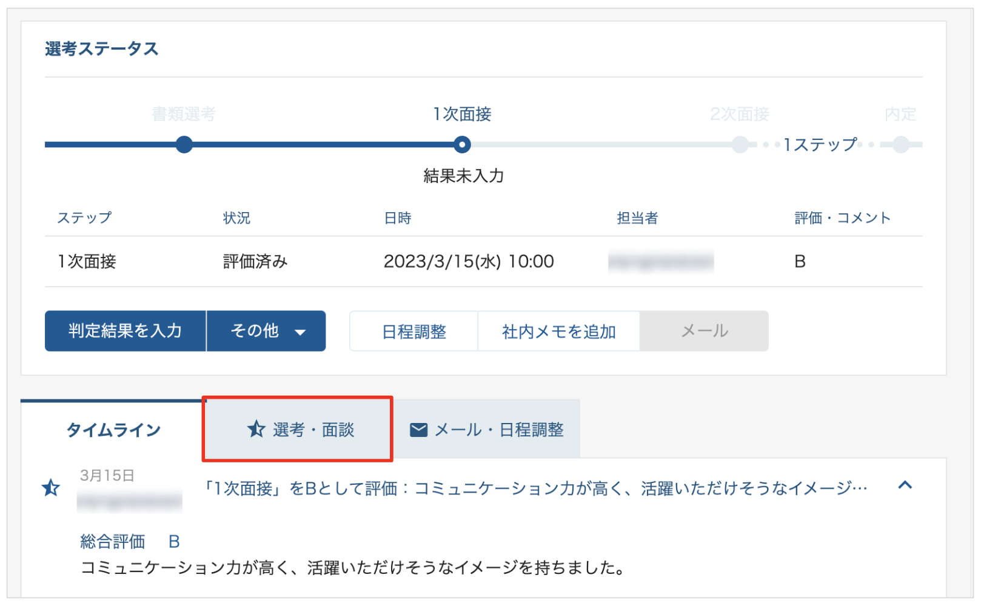Click the star icon in 選考・面談 tab
This screenshot has height=606, width=981.
256,429
